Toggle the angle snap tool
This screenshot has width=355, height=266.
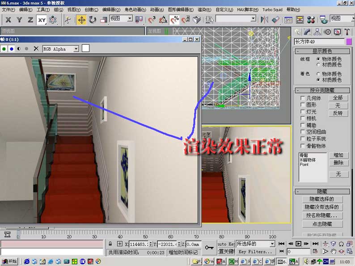[163, 20]
